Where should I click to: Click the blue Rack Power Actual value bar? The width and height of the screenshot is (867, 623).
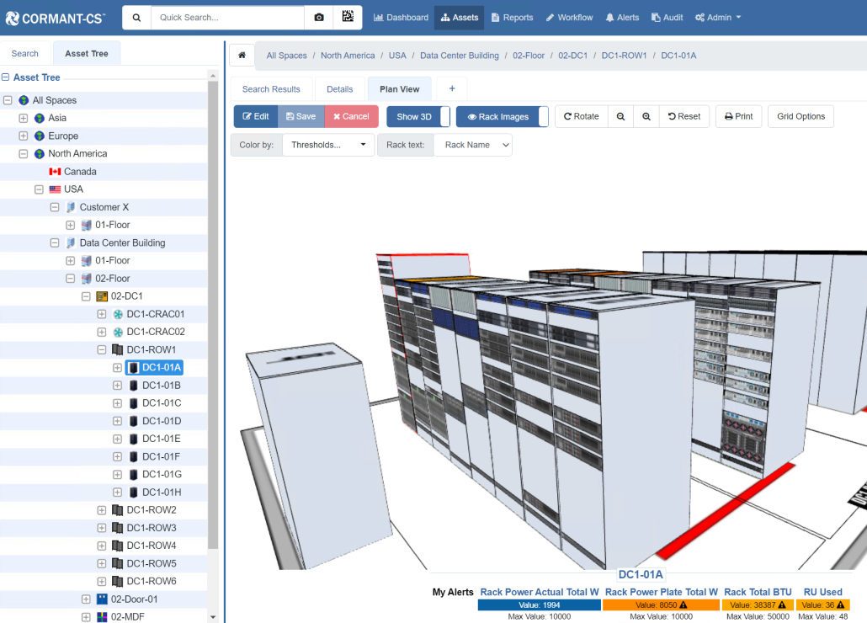[x=539, y=604]
